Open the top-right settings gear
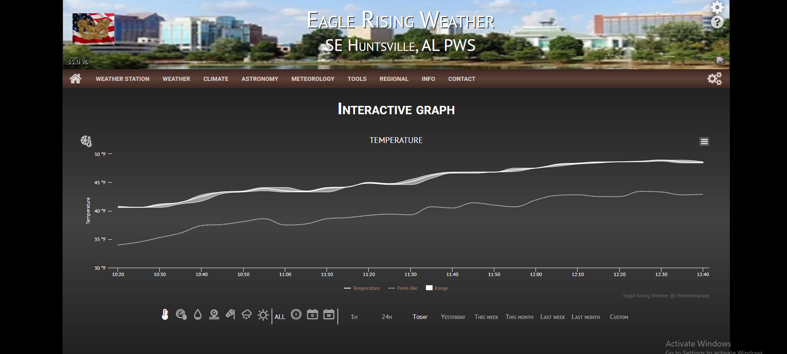787x354 pixels. coord(717,7)
